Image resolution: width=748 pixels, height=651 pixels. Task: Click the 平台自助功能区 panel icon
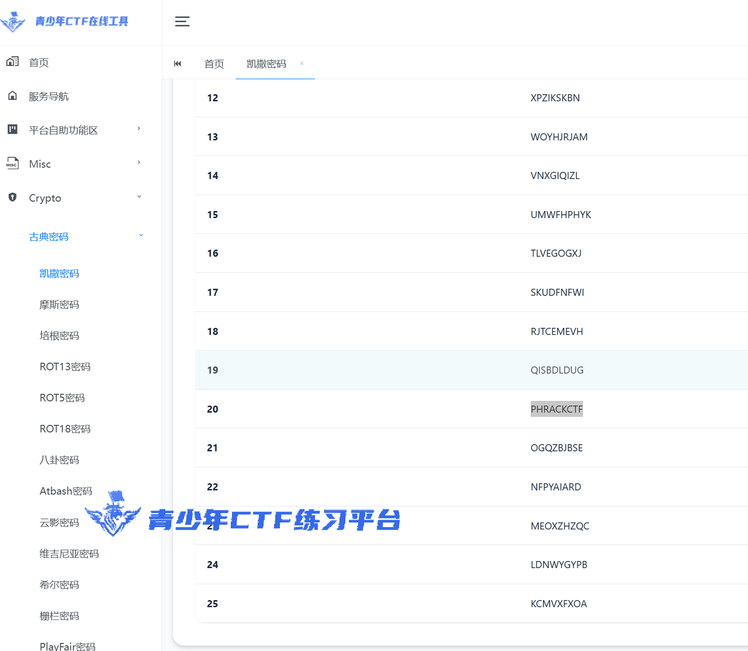12,129
